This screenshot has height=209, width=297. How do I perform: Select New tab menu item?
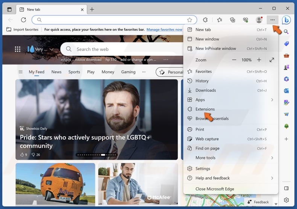(x=231, y=30)
